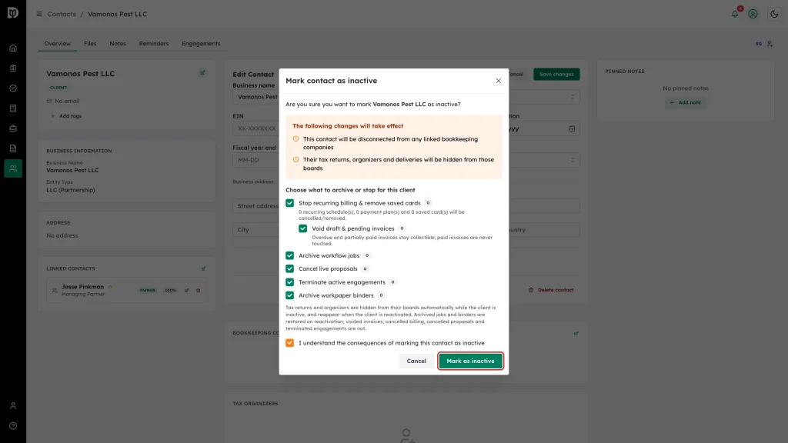
Task: Select the EIN input field
Action: coord(256,128)
